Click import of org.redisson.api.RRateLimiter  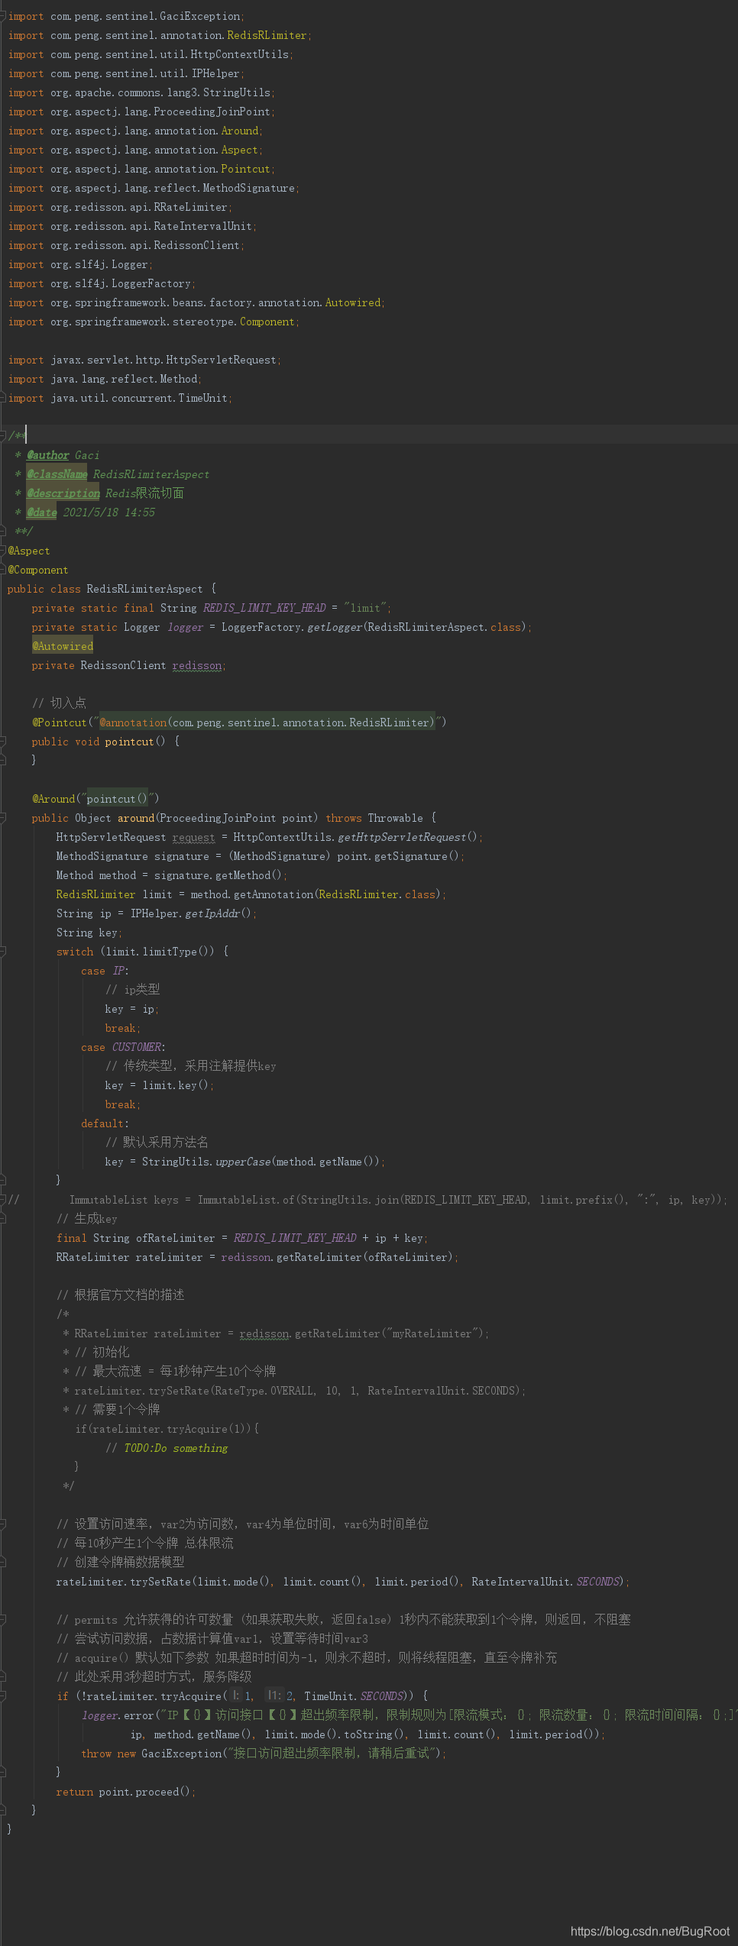120,207
